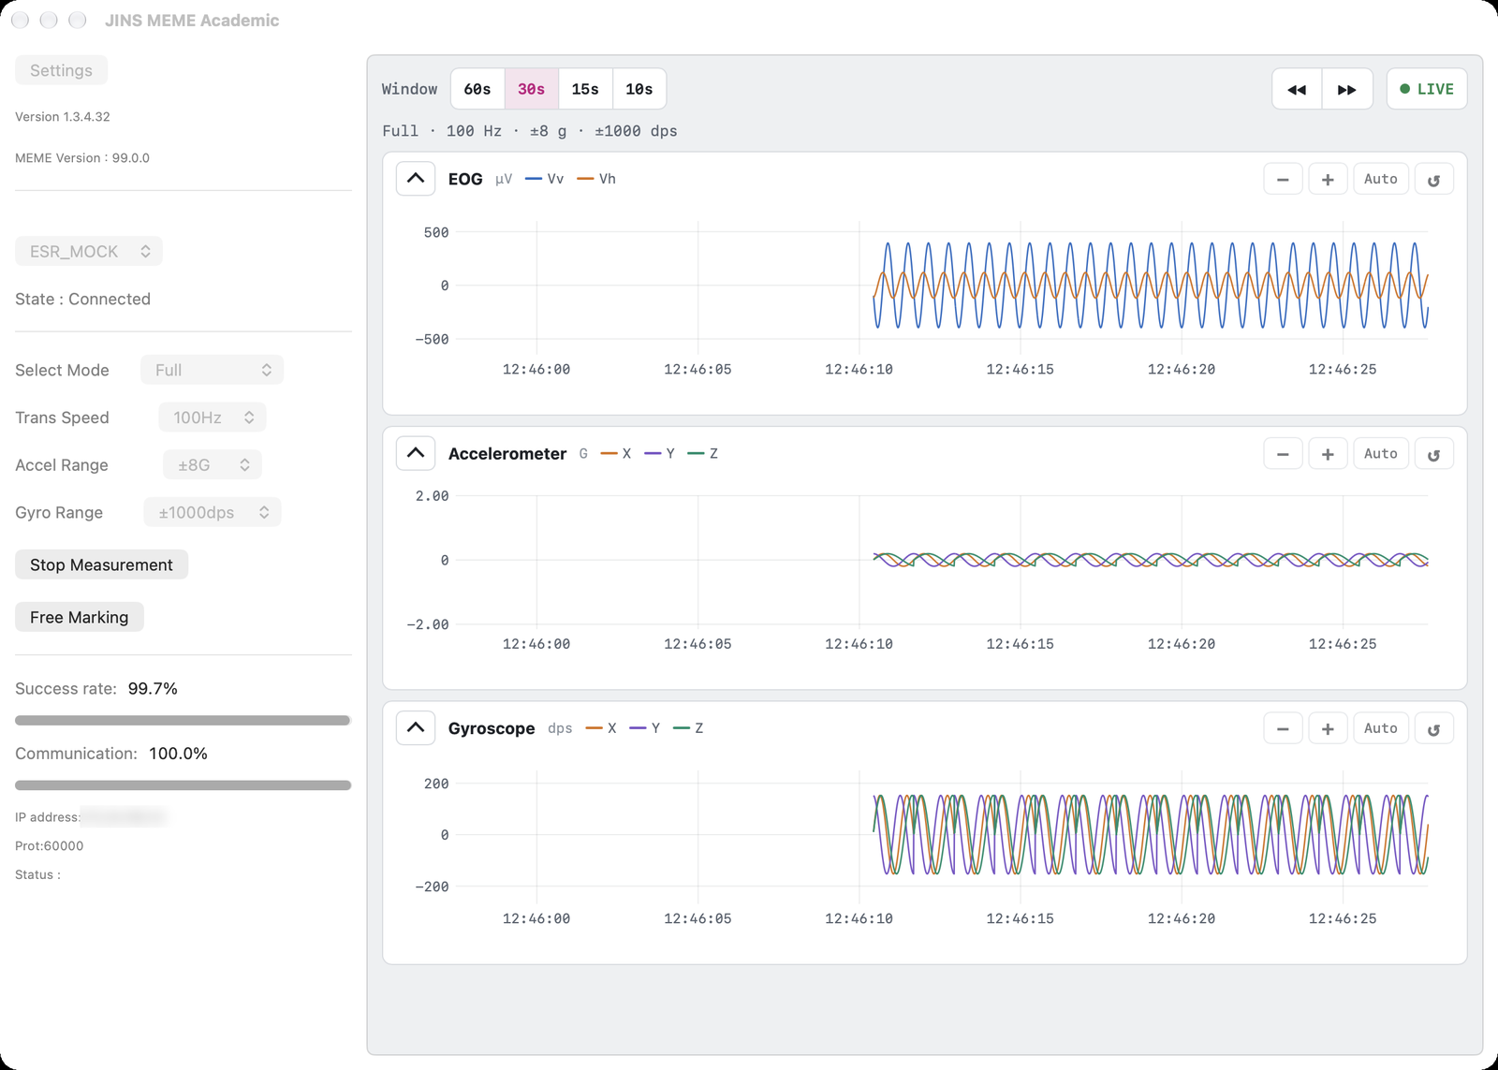Click the Free Marking button
Screen dimensions: 1498x1070
[x=80, y=617]
